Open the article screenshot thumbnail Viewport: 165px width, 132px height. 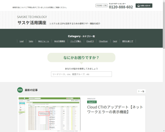coord(50,114)
